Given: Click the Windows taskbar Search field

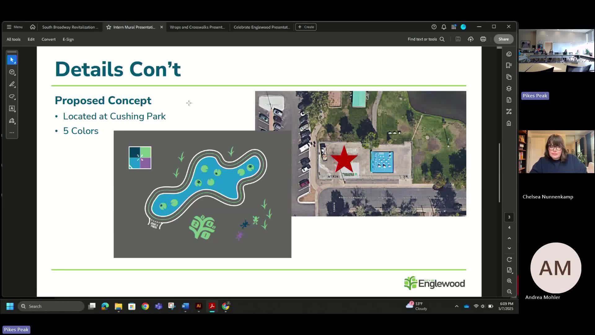Looking at the screenshot, I should coord(51,306).
